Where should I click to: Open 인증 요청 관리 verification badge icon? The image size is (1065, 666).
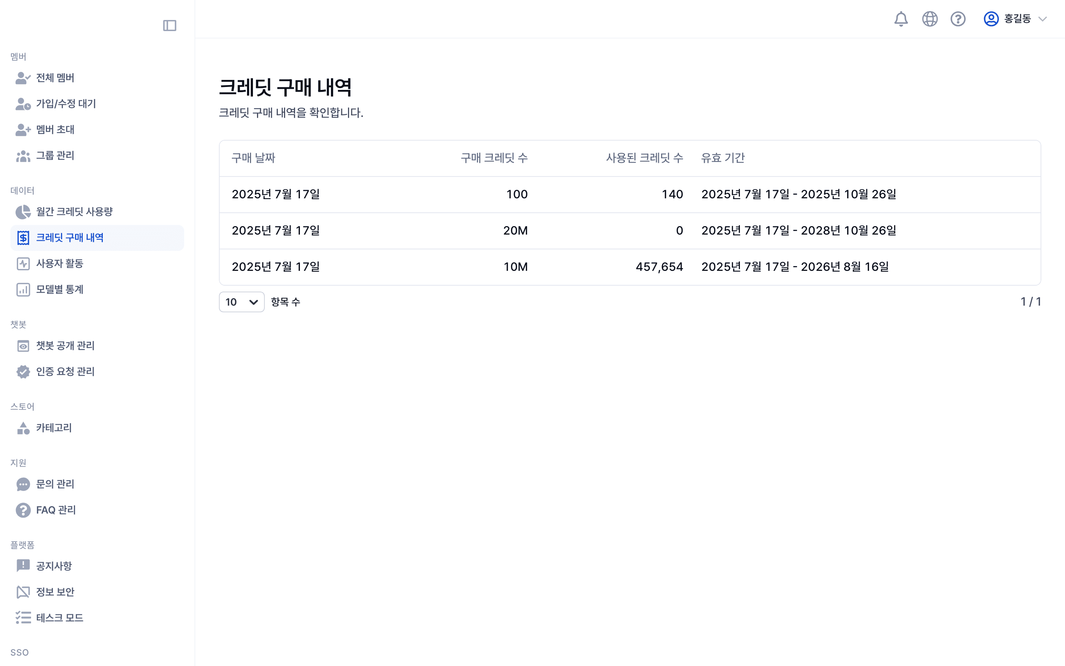23,371
